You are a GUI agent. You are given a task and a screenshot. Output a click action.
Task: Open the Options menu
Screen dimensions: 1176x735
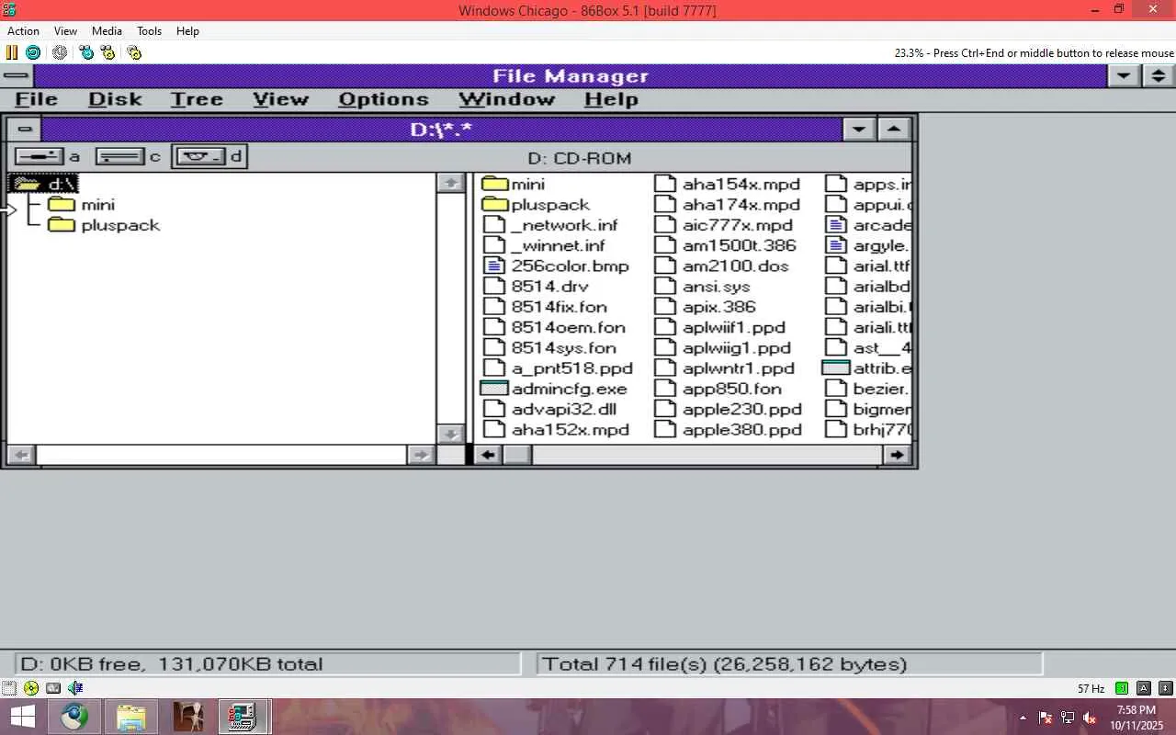(383, 99)
